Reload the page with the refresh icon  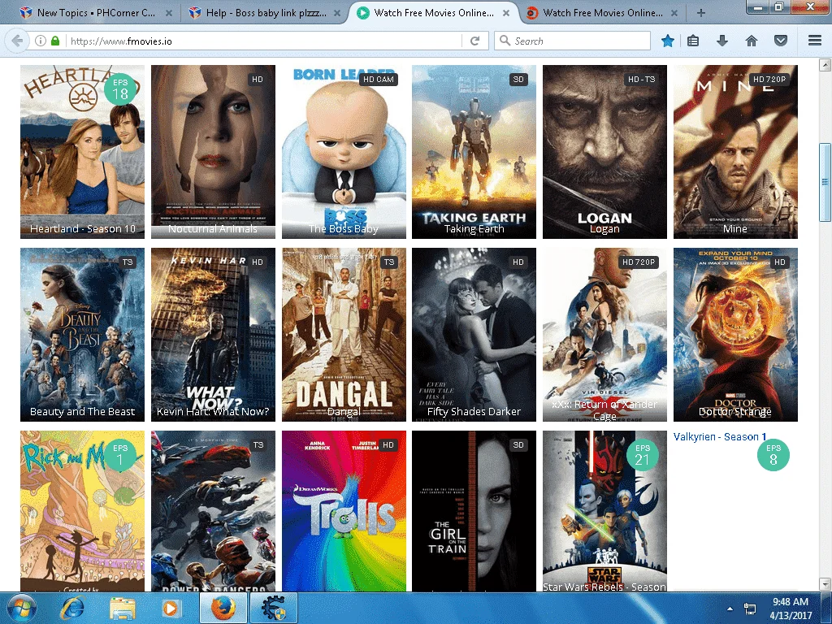click(x=474, y=41)
